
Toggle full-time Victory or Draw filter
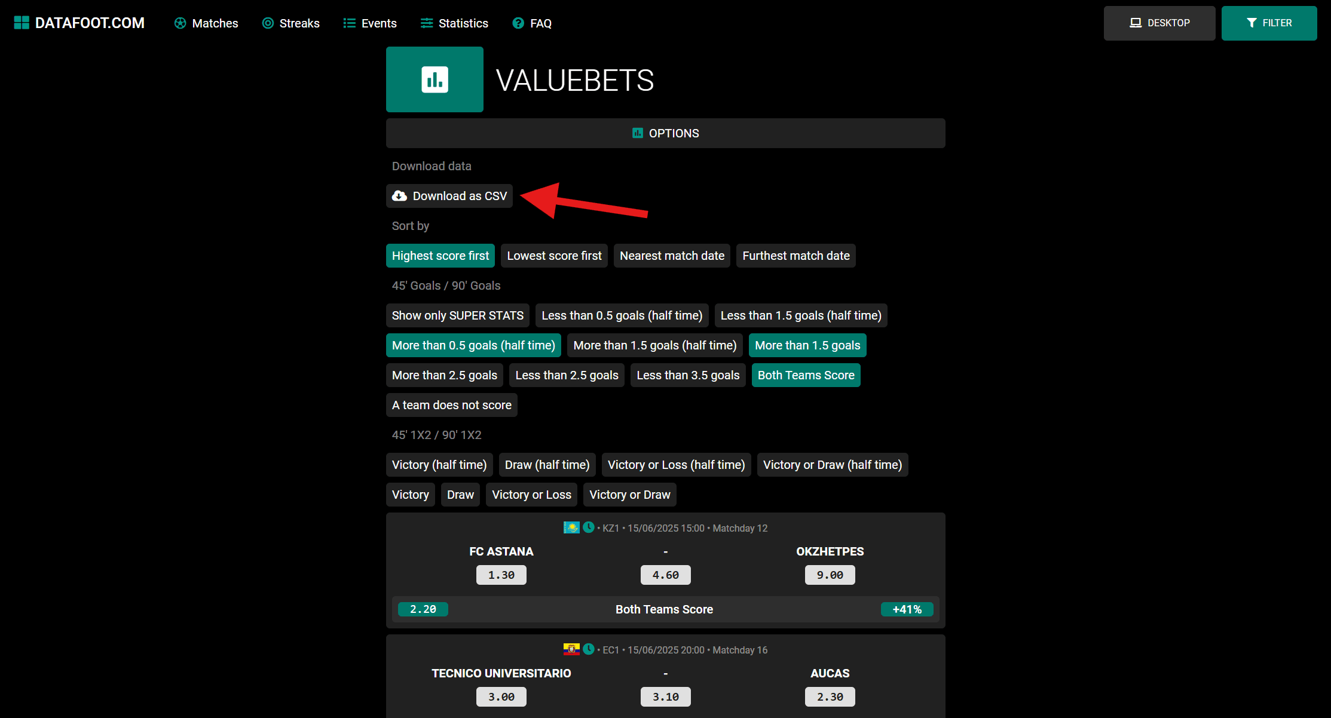[630, 495]
